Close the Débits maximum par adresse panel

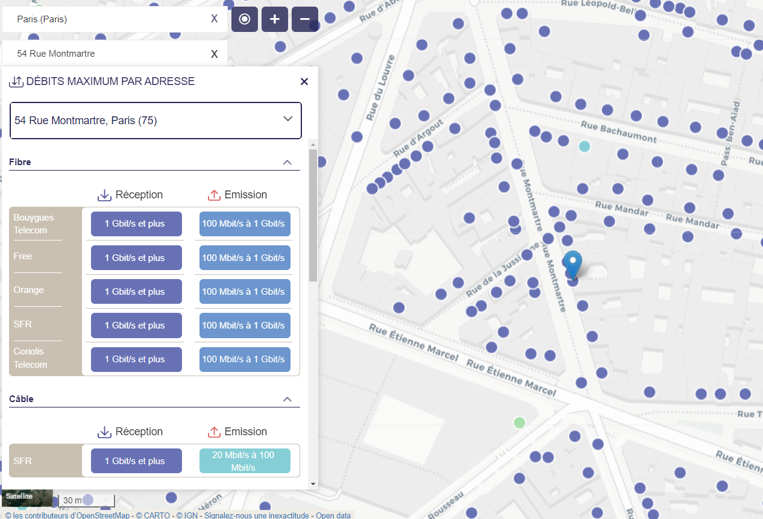click(x=304, y=81)
